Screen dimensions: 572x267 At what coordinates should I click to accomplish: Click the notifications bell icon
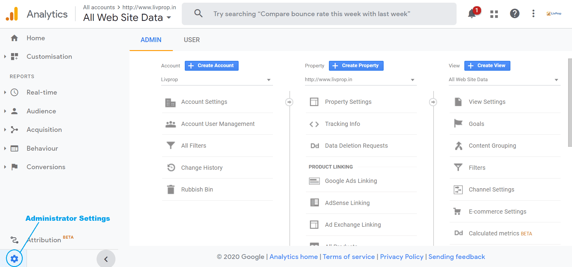[472, 14]
